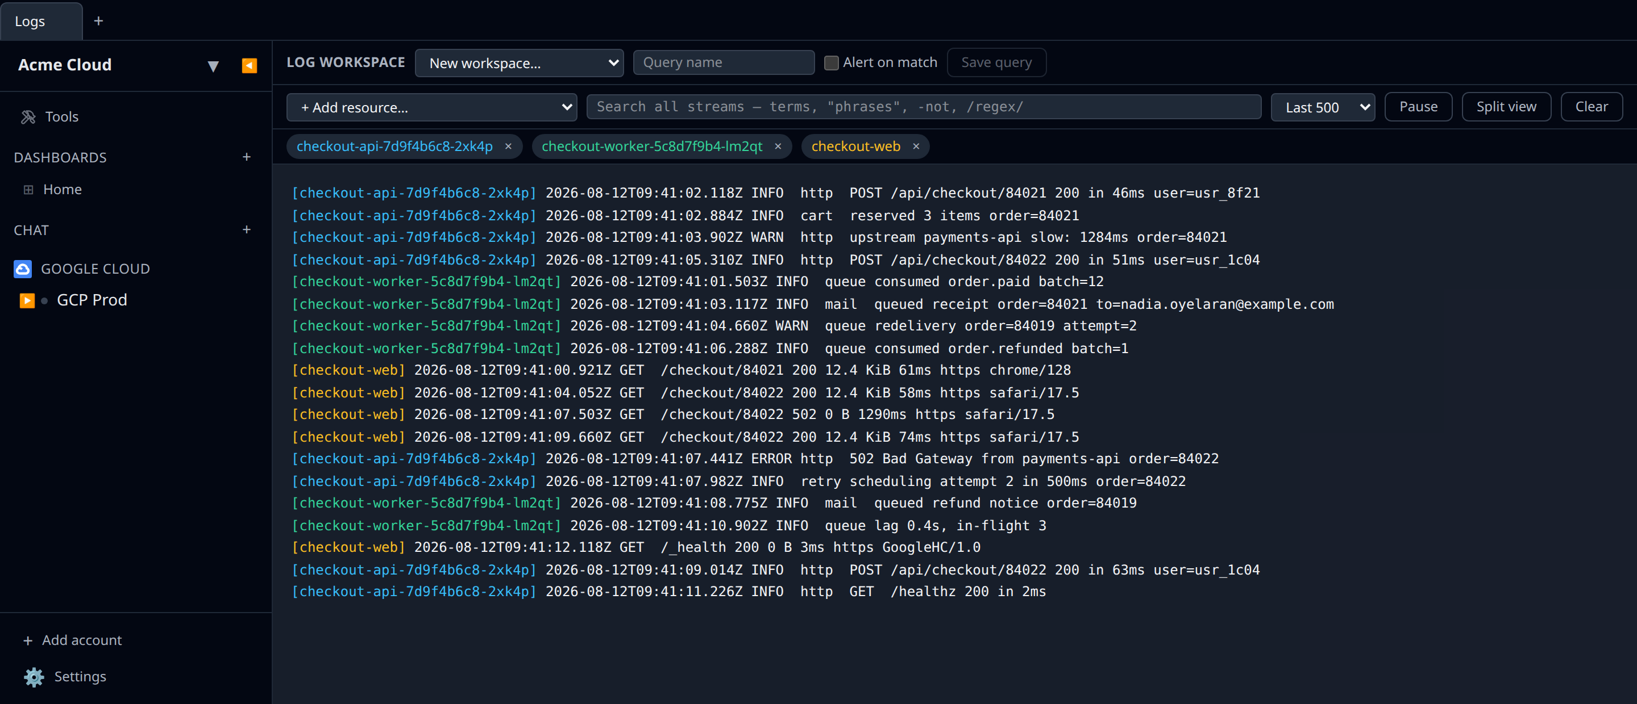
Task: Click checkout-web line with 58ms safari/17.5
Action: click(685, 393)
